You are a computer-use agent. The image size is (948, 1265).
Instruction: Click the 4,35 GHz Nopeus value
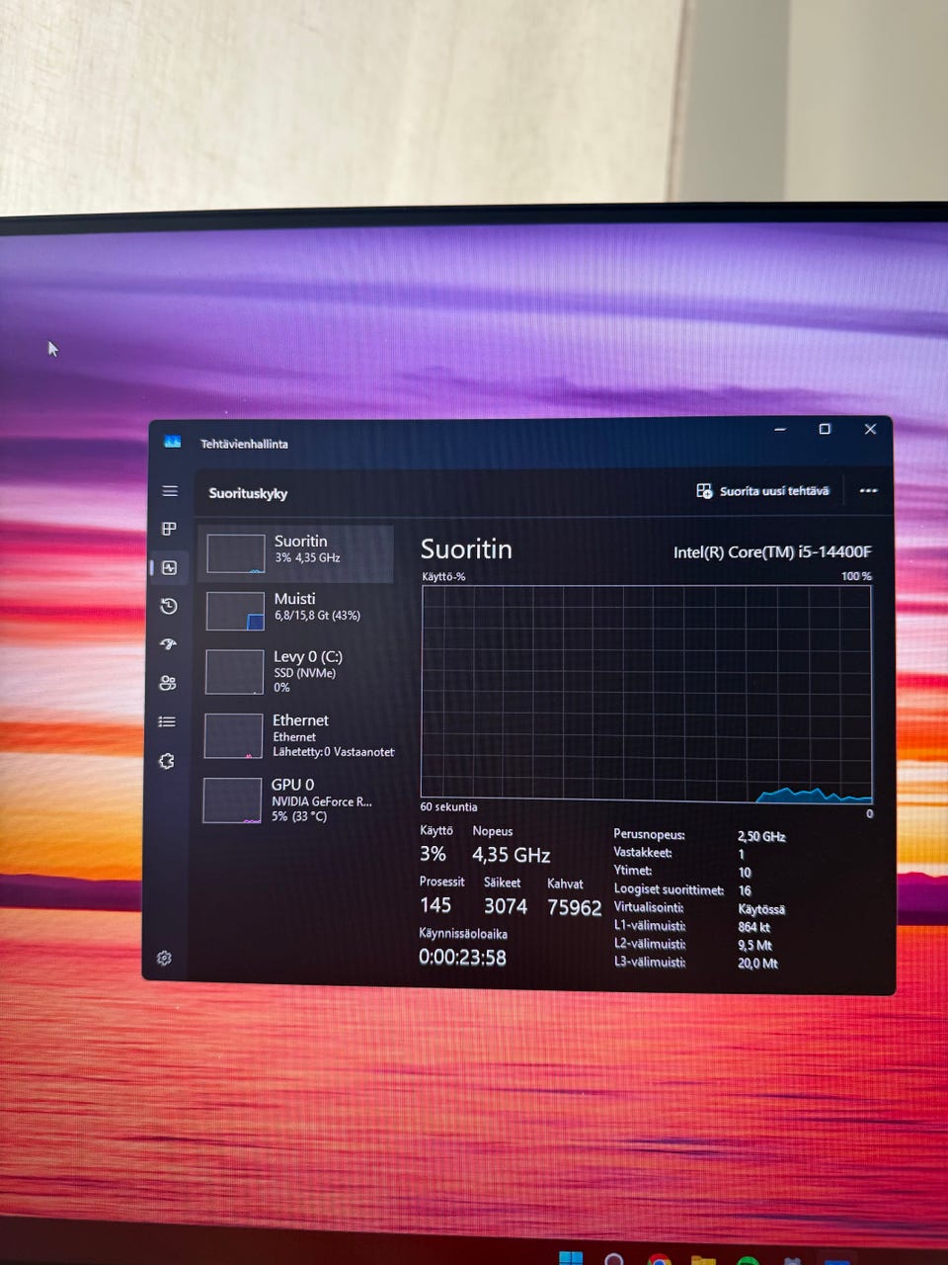(x=511, y=855)
